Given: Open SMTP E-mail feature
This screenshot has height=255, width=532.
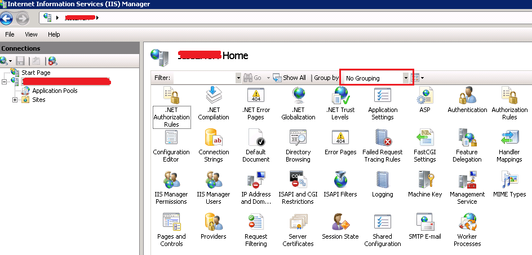Looking at the screenshot, I should (x=425, y=226).
